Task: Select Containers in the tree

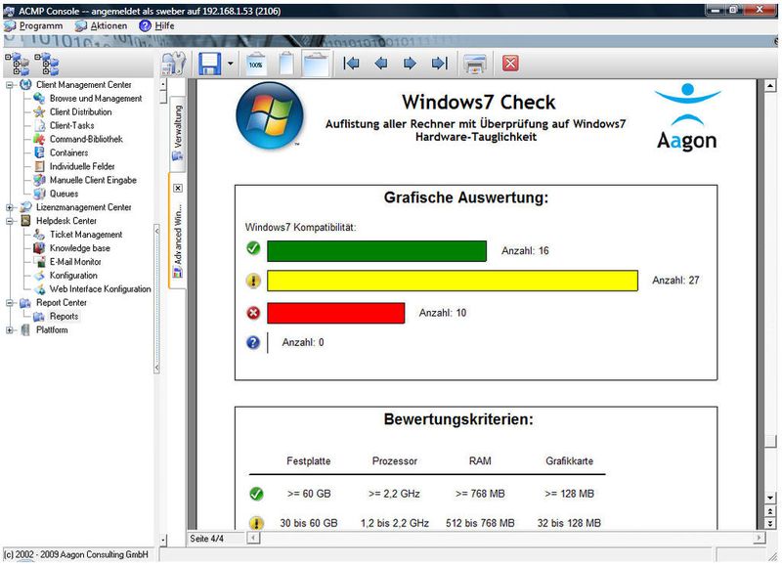Action: [x=68, y=153]
